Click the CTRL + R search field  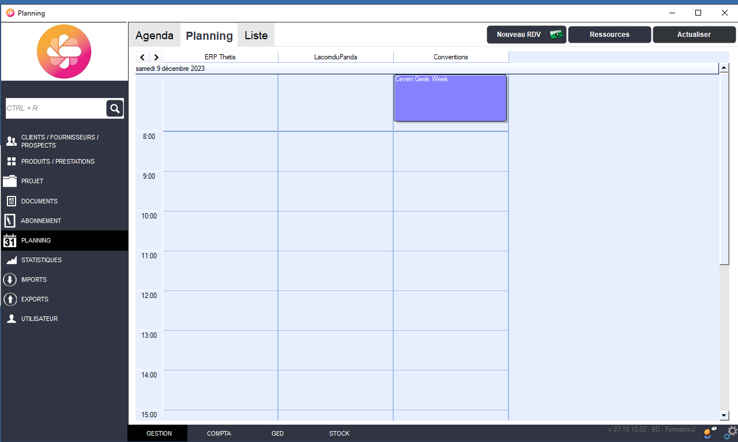pos(55,108)
